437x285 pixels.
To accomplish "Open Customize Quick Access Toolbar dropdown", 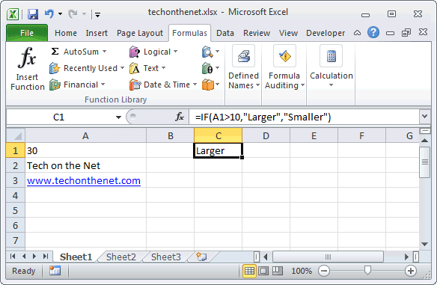I will click(97, 15).
